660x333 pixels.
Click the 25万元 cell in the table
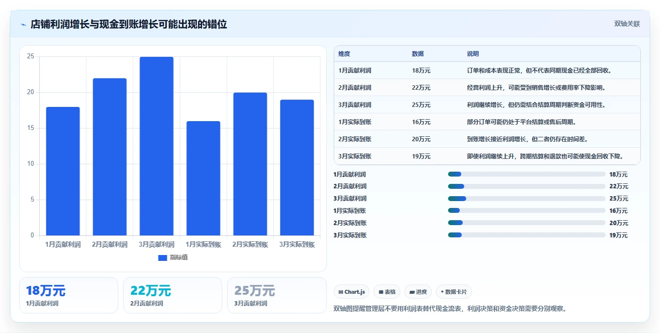[x=421, y=105]
